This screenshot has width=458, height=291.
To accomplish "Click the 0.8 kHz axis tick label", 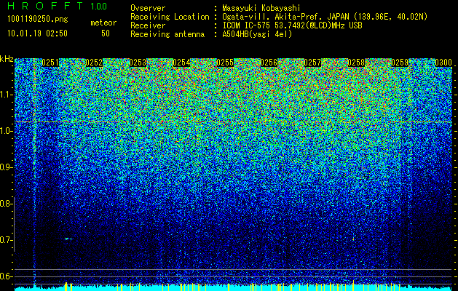I will pos(6,204).
